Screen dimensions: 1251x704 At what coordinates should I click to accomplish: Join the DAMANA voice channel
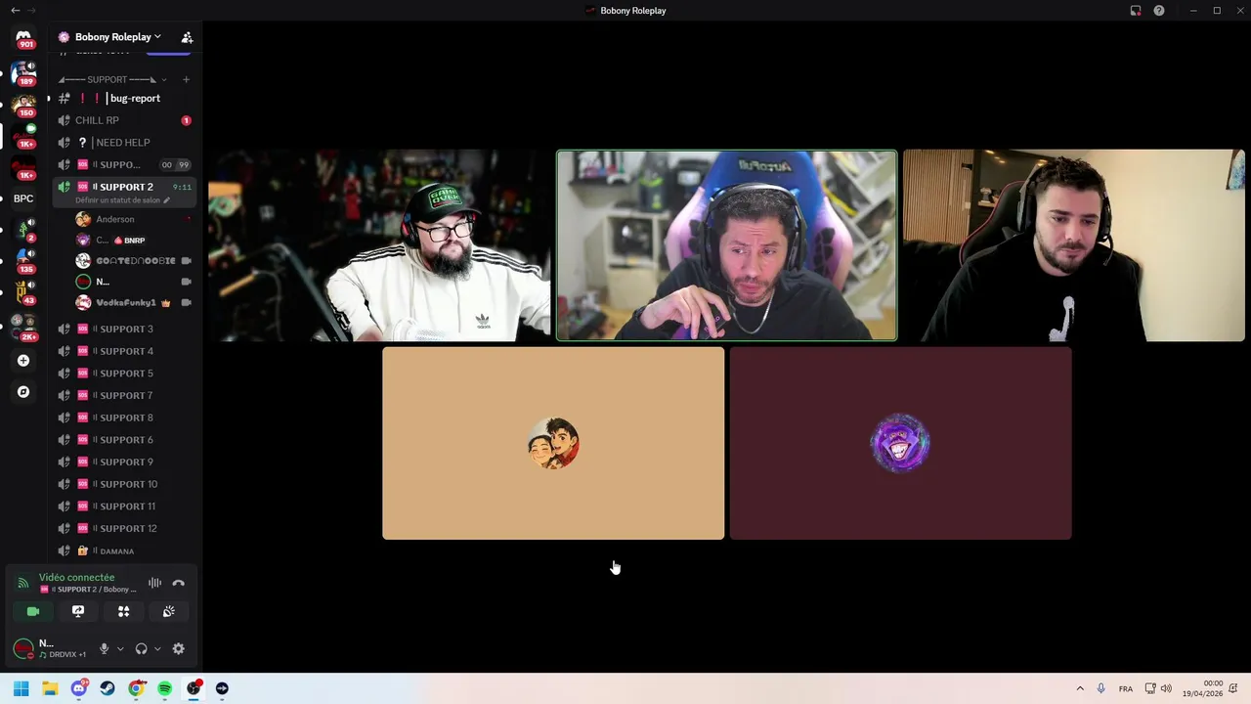(x=124, y=550)
